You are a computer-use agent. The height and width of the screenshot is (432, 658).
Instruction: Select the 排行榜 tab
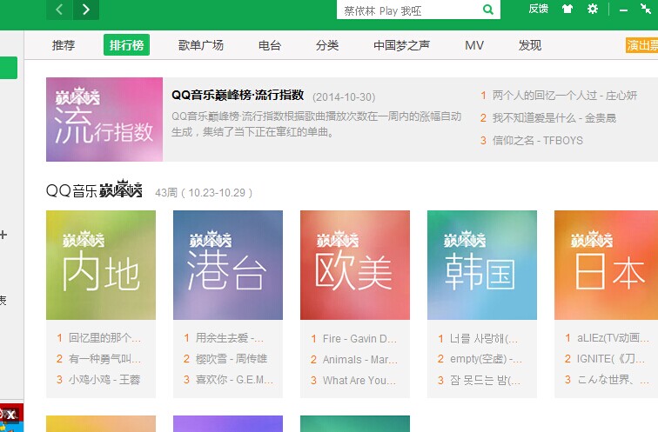tap(127, 45)
